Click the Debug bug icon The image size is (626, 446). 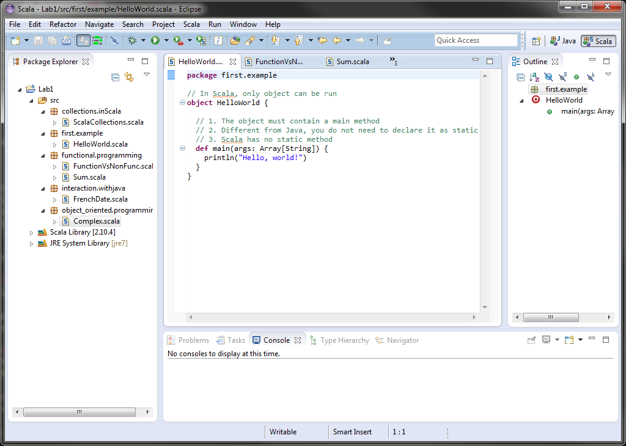click(x=132, y=40)
